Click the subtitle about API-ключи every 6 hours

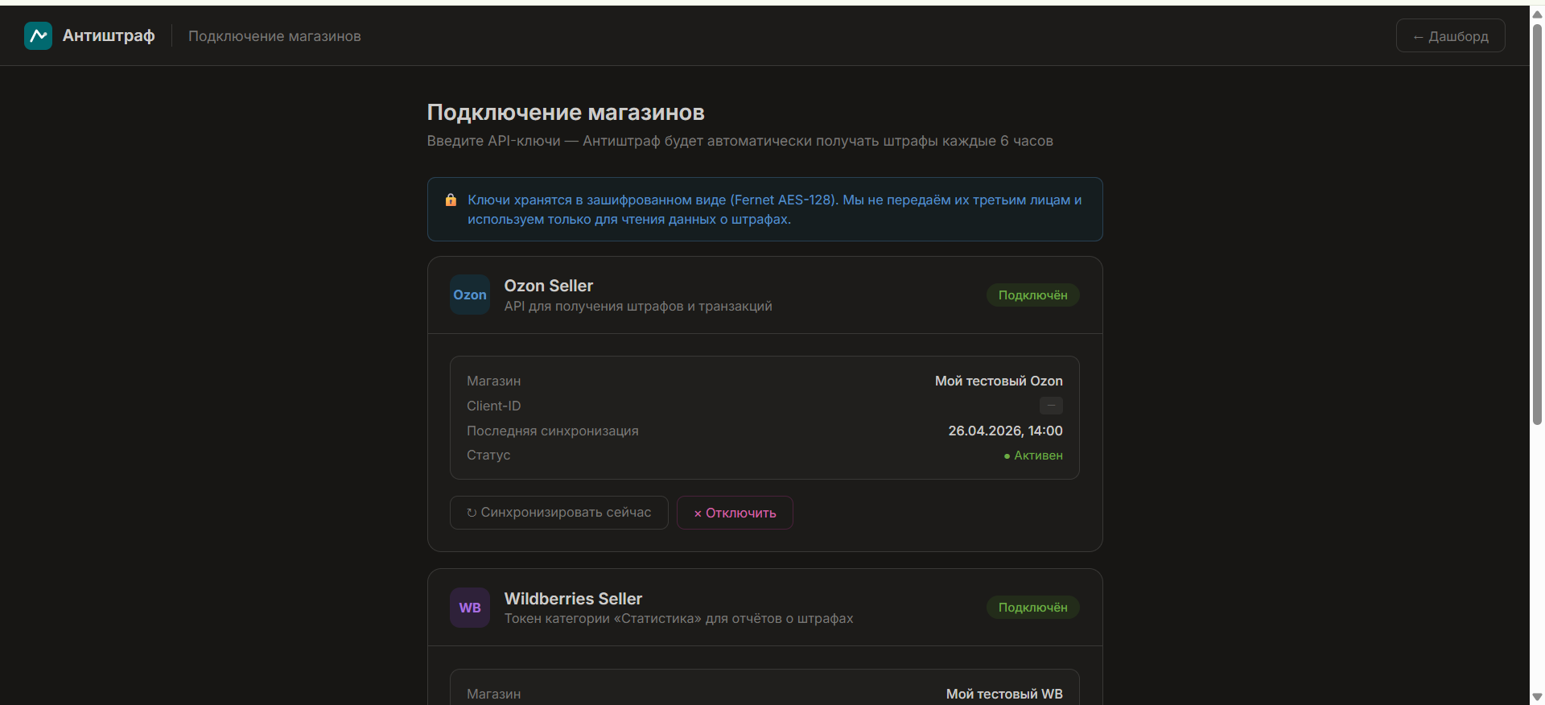740,141
